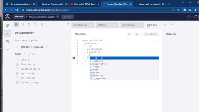Image resolution: width=199 pixels, height=112 pixels.
Task: Open browser extensions puzzle icon
Action: pos(185,10)
